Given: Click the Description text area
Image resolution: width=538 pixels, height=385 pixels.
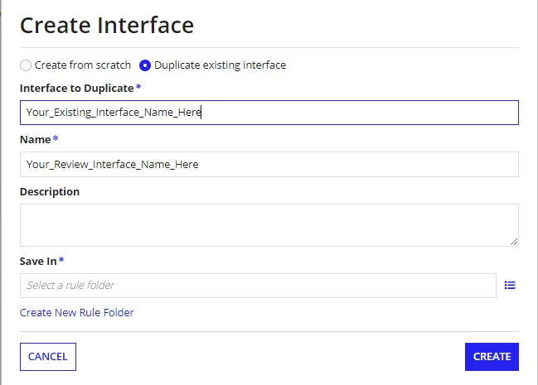Looking at the screenshot, I should 269,225.
